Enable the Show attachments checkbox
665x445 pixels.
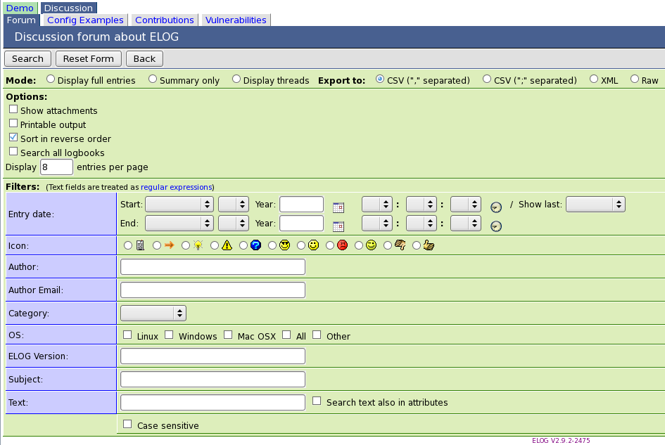[13, 110]
